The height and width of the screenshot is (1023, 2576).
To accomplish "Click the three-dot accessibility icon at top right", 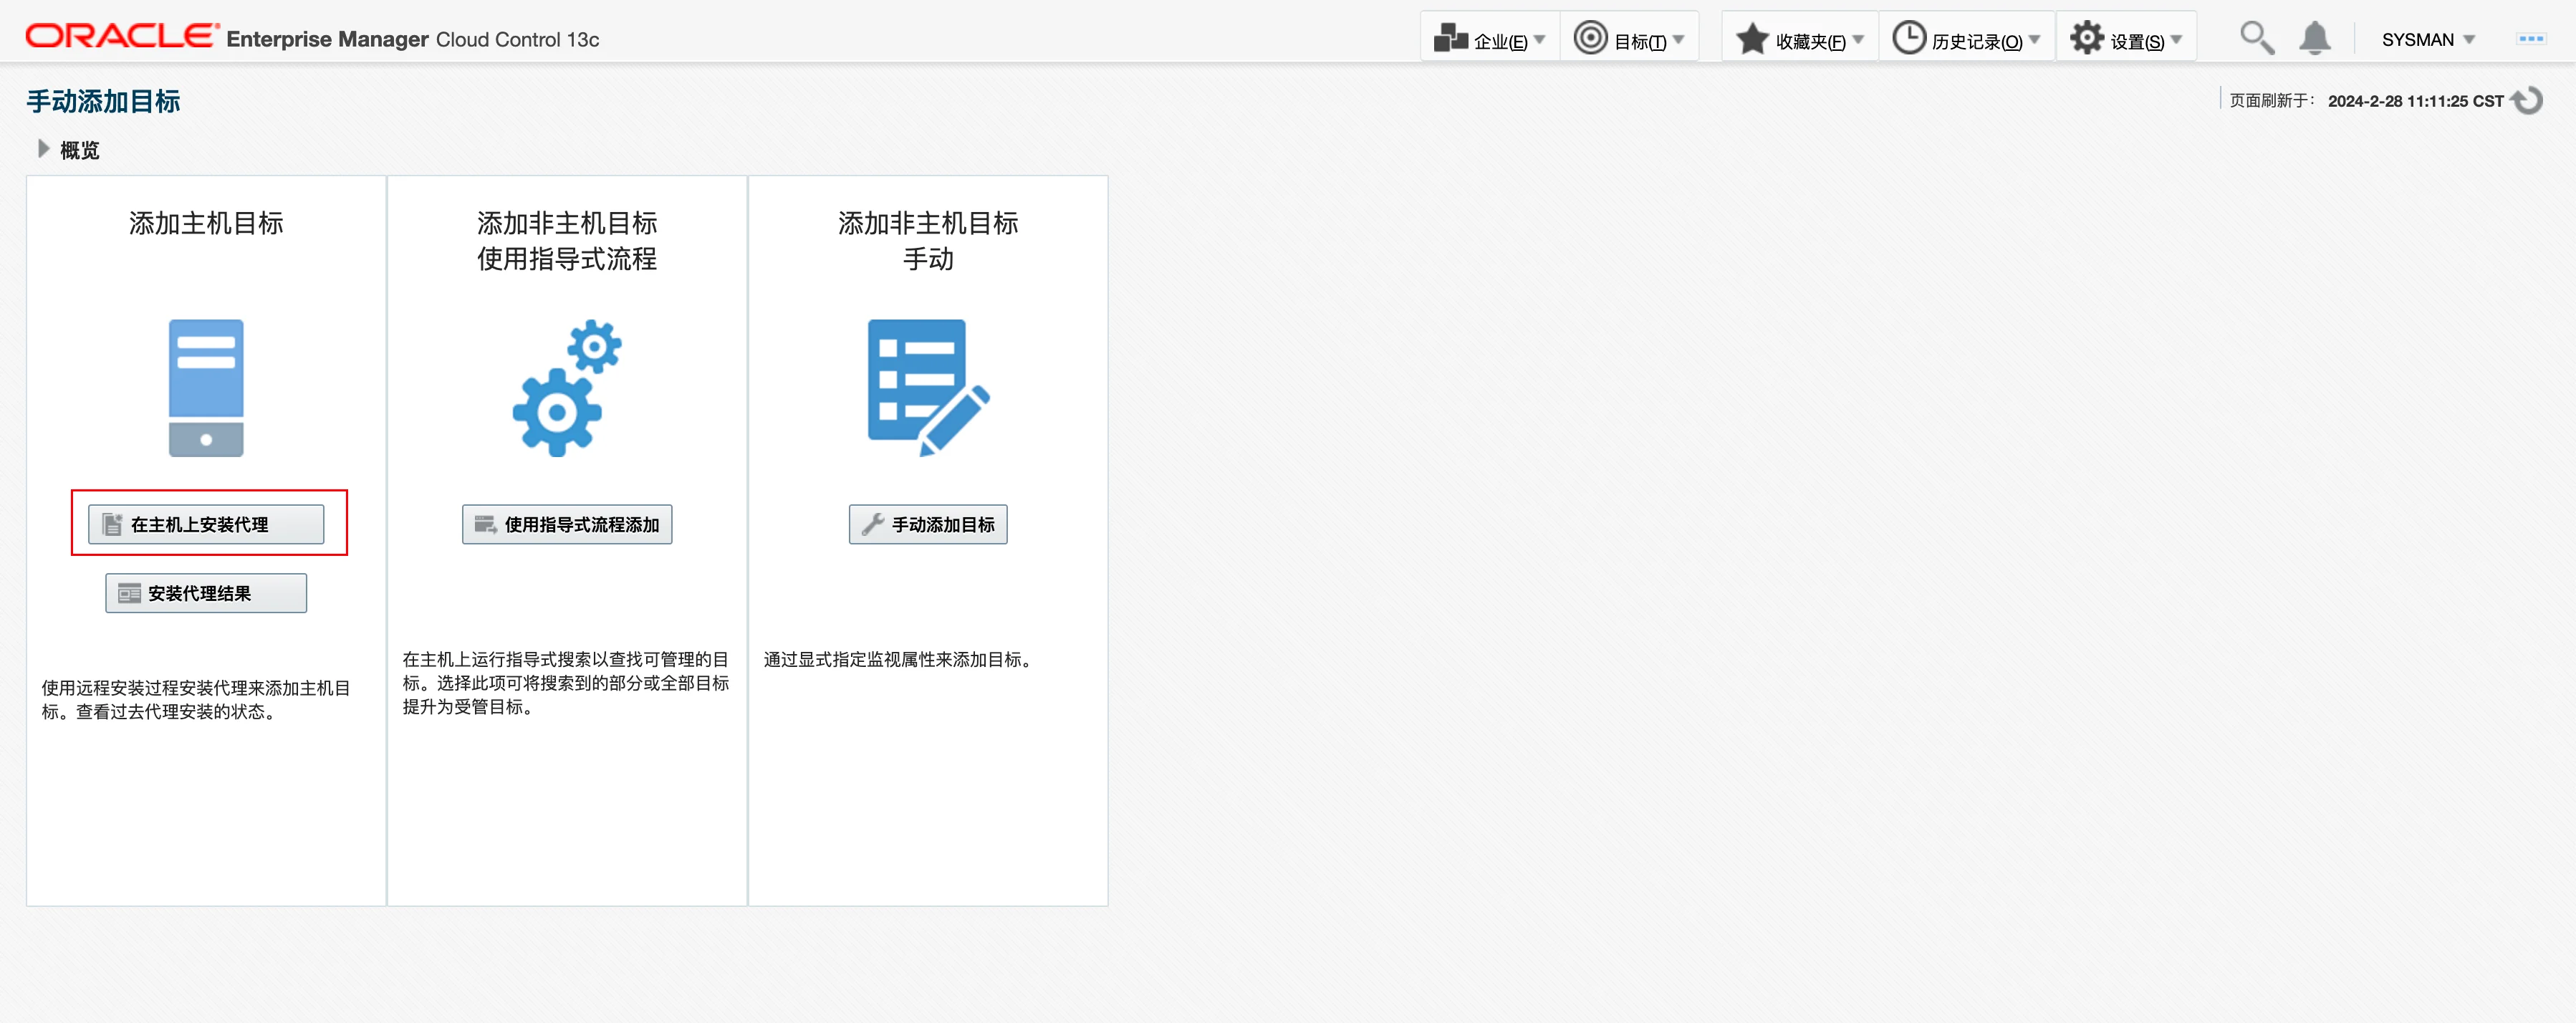I will point(2530,39).
